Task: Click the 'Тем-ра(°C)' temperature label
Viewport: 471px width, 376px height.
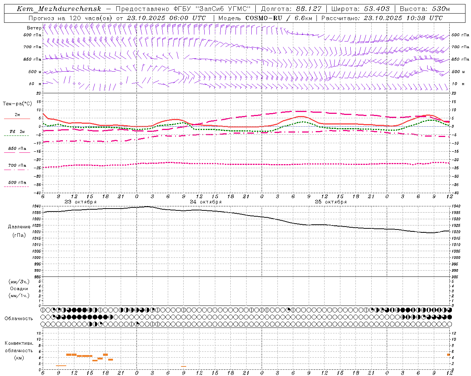Action: click(x=17, y=104)
